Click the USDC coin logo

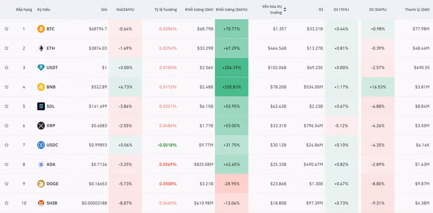[x=41, y=145]
